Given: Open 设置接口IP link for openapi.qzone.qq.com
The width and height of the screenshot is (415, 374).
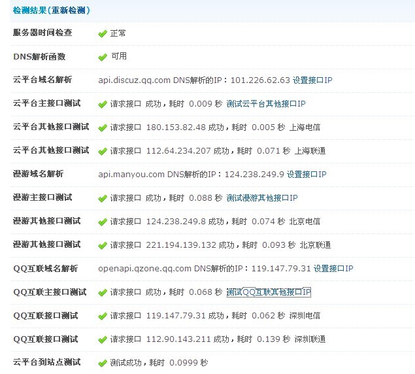Looking at the screenshot, I should tap(333, 269).
